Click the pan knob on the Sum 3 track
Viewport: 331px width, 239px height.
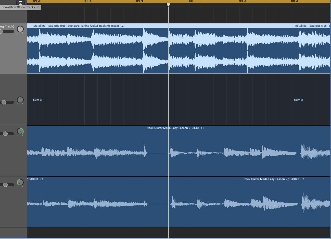click(x=20, y=100)
